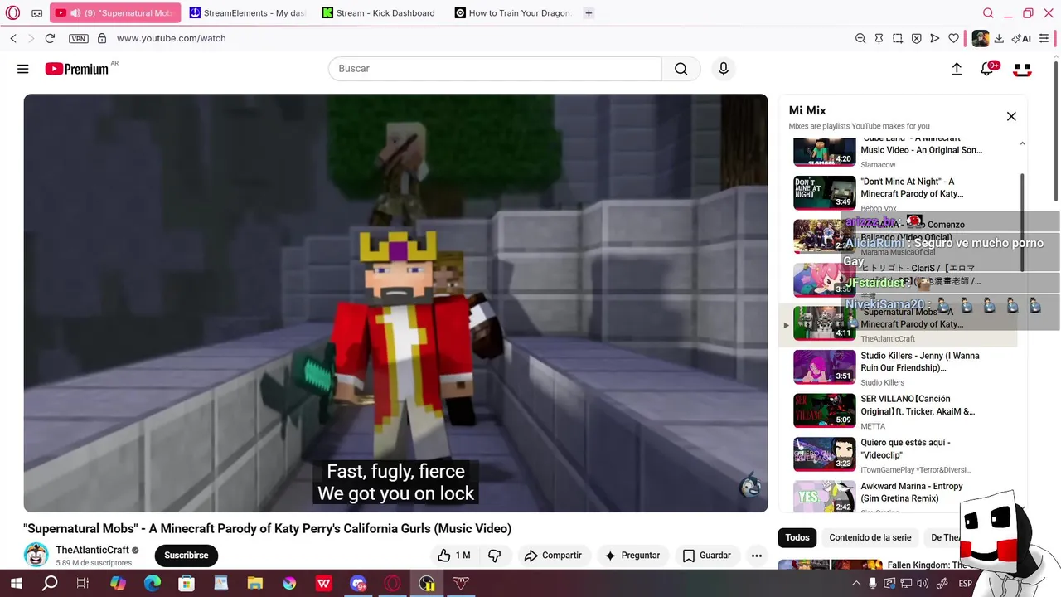The image size is (1061, 597).
Task: Dislike the video with thumbs down
Action: click(495, 556)
